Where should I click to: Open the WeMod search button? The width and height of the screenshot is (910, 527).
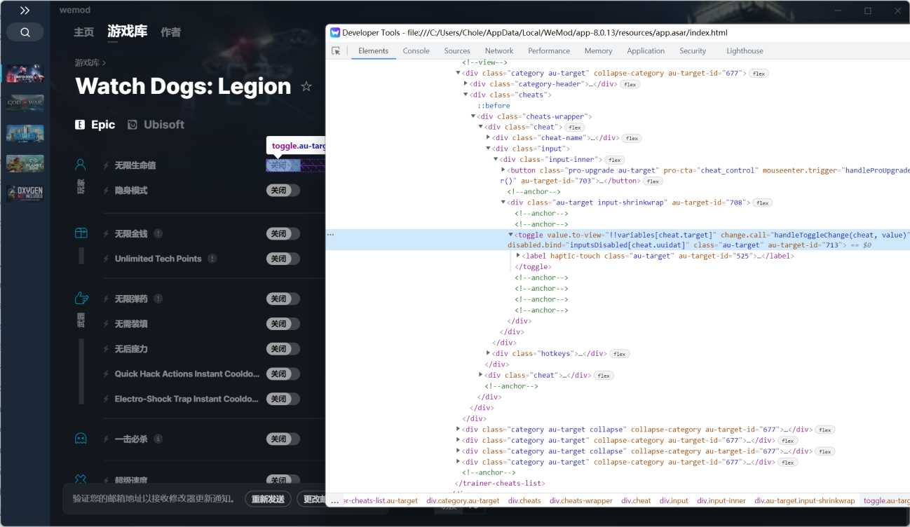tap(25, 32)
